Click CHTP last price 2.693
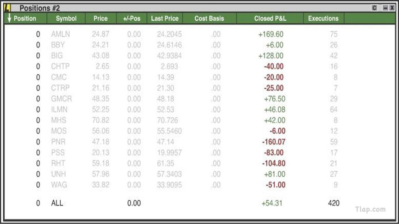This screenshot has height=224, width=399. click(x=169, y=66)
